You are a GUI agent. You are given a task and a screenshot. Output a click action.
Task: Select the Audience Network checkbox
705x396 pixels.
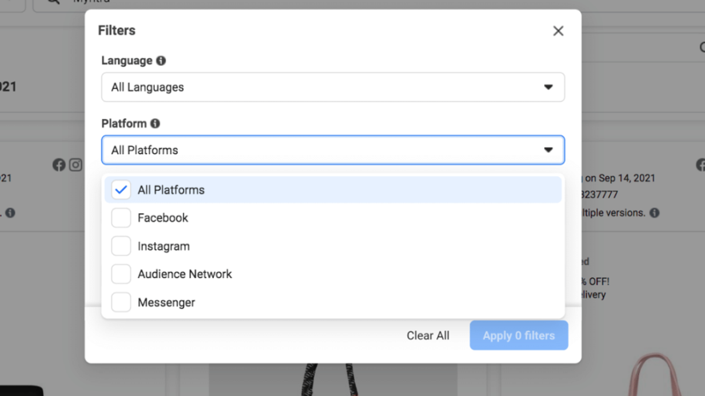point(120,274)
